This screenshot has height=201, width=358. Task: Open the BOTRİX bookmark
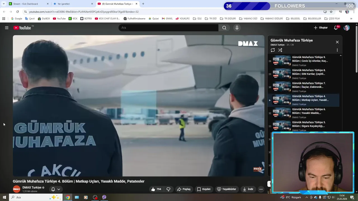point(86,19)
